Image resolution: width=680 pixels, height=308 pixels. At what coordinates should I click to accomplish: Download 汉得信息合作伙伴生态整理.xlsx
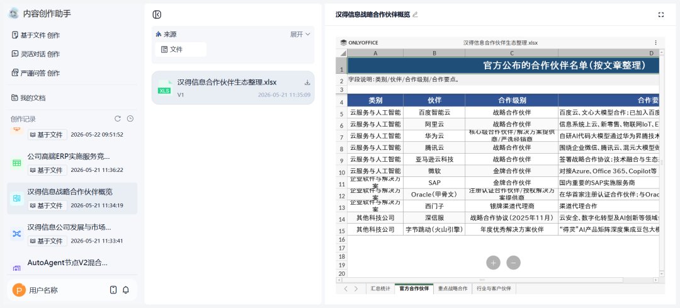pyautogui.click(x=307, y=83)
